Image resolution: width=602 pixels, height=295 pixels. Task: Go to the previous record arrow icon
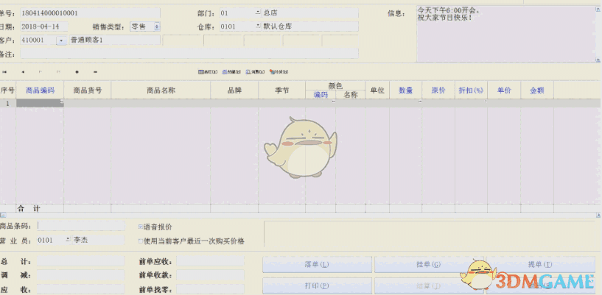point(23,72)
